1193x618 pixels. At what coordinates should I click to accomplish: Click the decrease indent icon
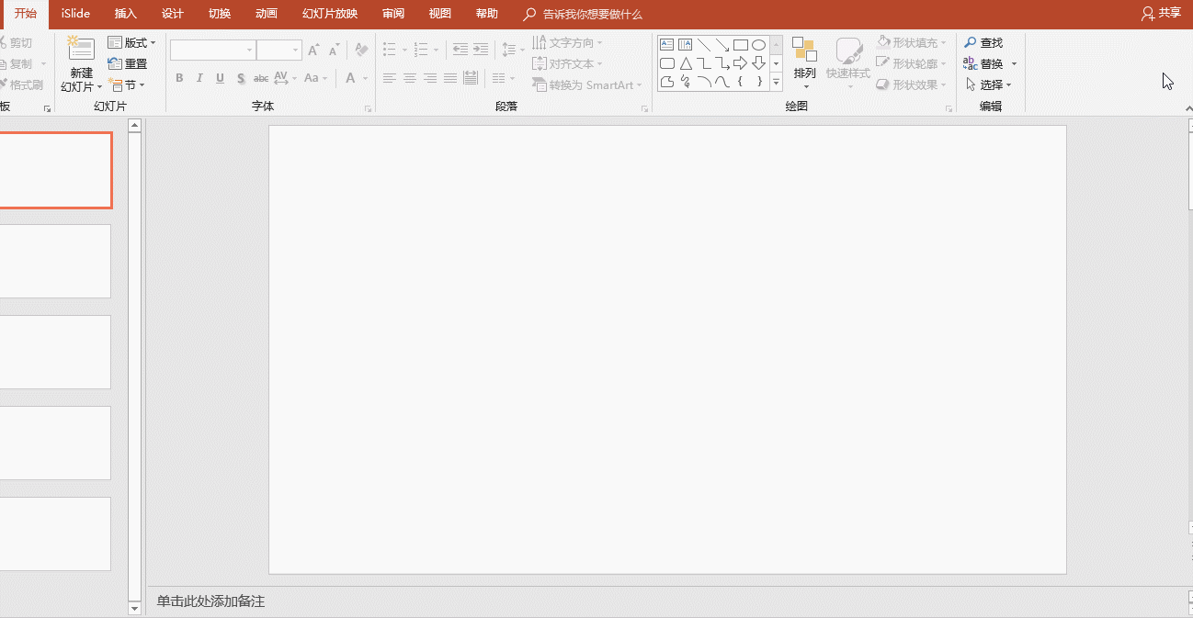[x=460, y=50]
